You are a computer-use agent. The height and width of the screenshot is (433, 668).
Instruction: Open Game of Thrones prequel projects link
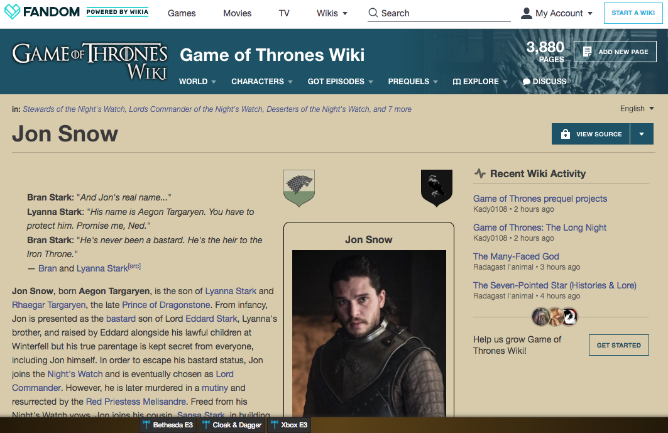point(540,199)
